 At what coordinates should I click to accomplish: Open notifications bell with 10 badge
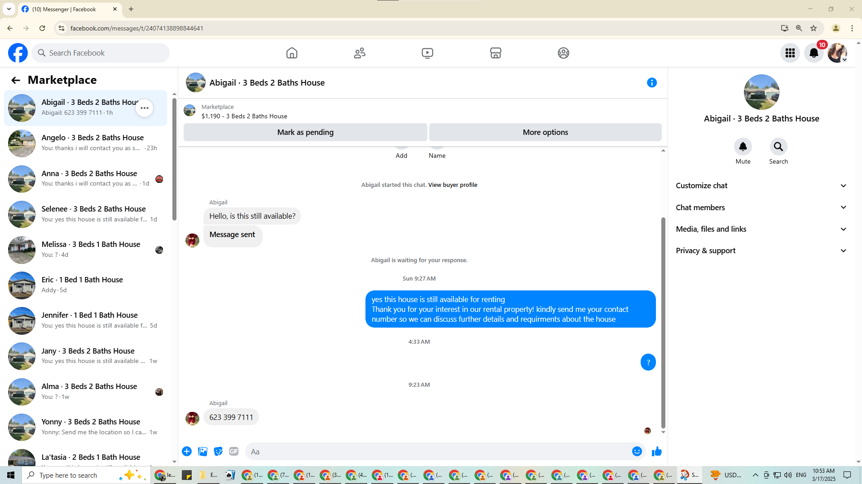[814, 53]
